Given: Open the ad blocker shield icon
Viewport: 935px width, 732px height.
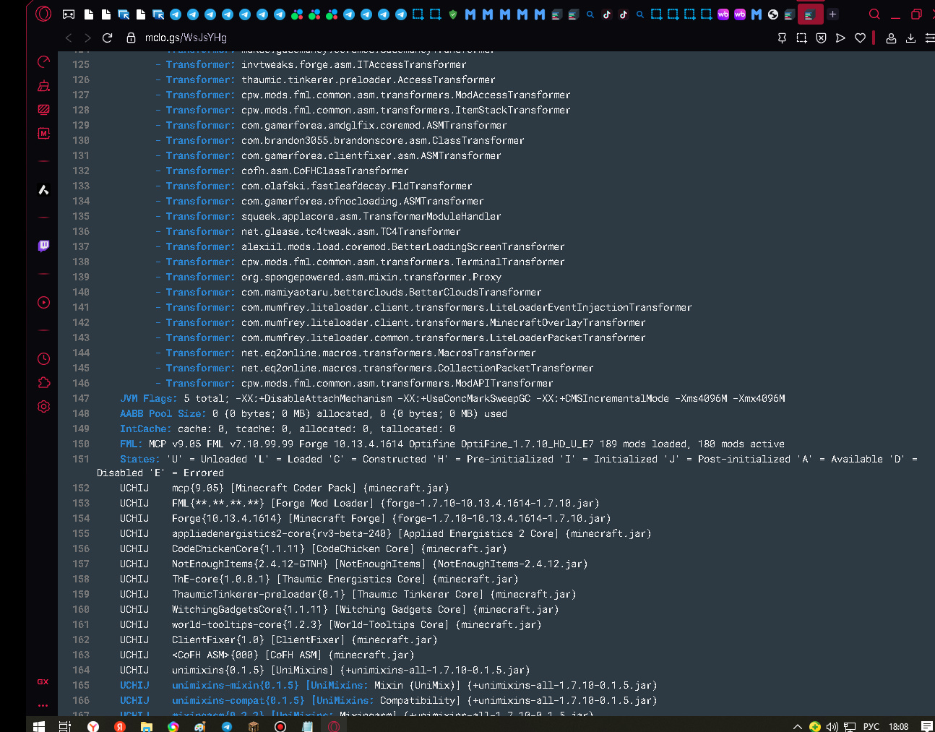Looking at the screenshot, I should pos(821,38).
